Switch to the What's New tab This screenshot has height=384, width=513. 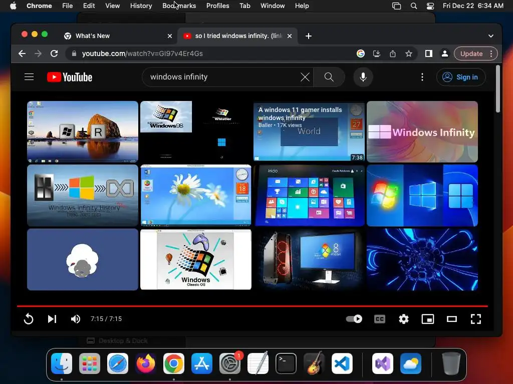pos(116,36)
